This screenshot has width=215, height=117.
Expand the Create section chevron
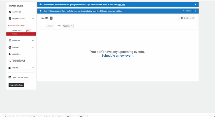coord(33,68)
